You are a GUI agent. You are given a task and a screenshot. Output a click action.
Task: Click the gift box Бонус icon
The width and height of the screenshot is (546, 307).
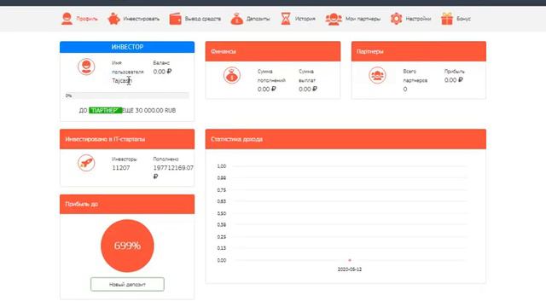pos(447,19)
